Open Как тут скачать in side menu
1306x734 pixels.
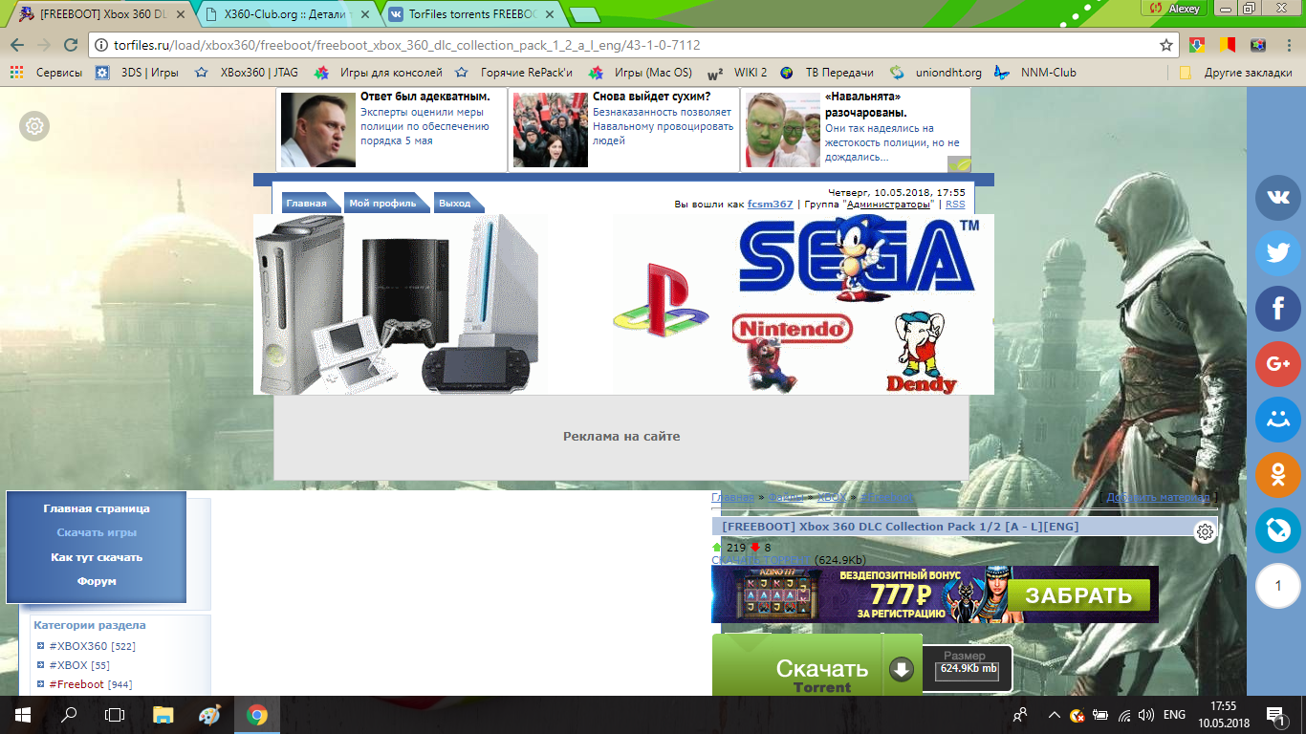[x=96, y=557]
